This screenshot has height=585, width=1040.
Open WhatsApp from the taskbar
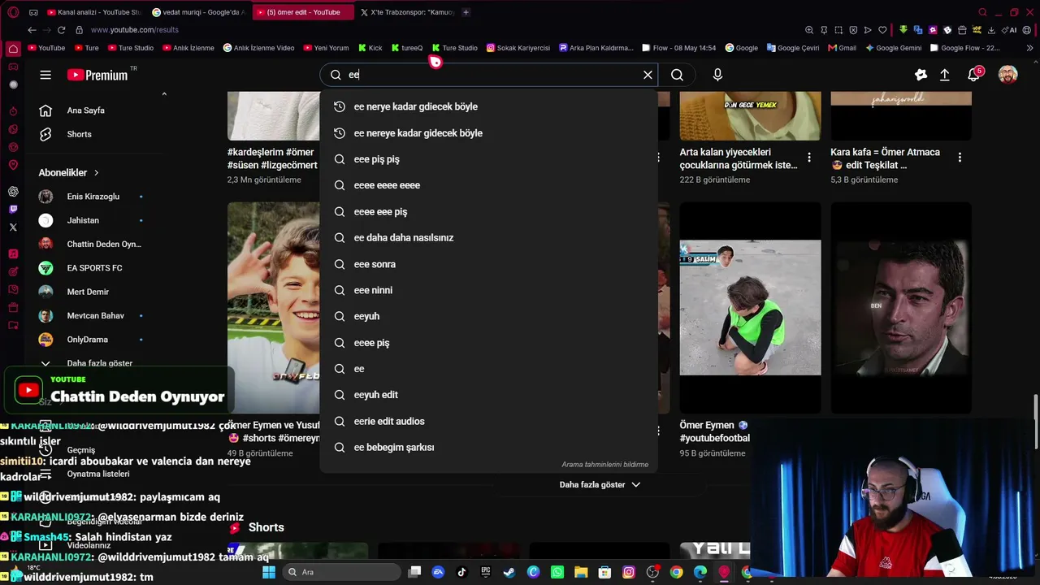coord(557,572)
